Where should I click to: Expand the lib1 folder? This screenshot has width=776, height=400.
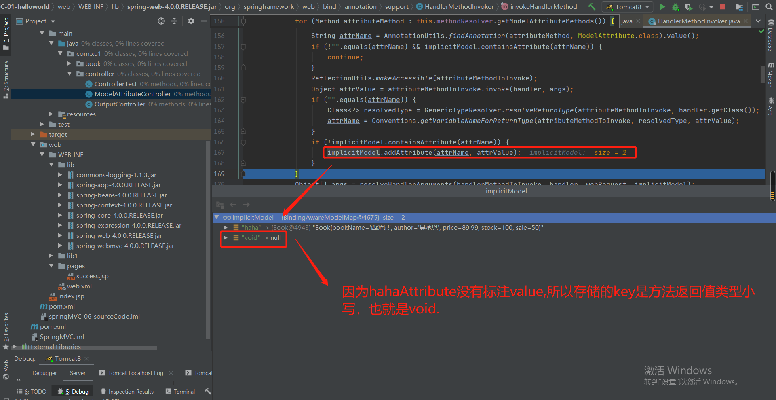point(51,256)
